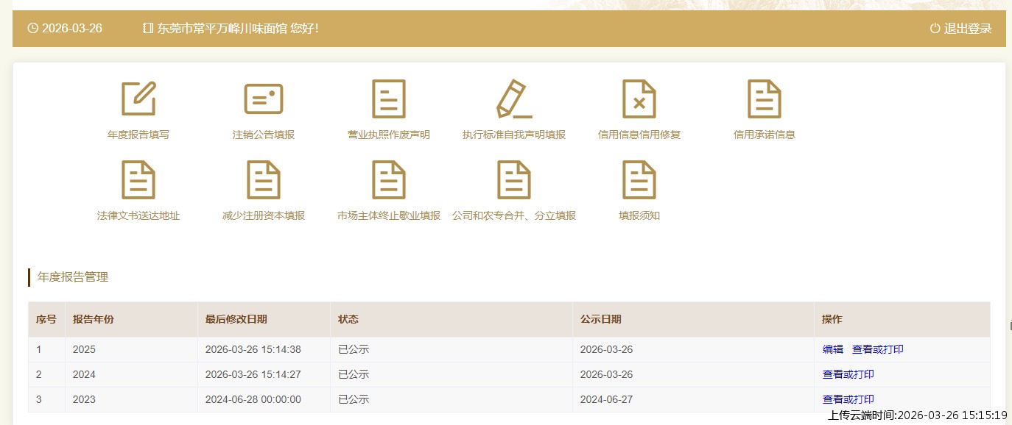Image resolution: width=1012 pixels, height=425 pixels.
Task: Open 查看或打印 for the 2023 report
Action: point(848,399)
